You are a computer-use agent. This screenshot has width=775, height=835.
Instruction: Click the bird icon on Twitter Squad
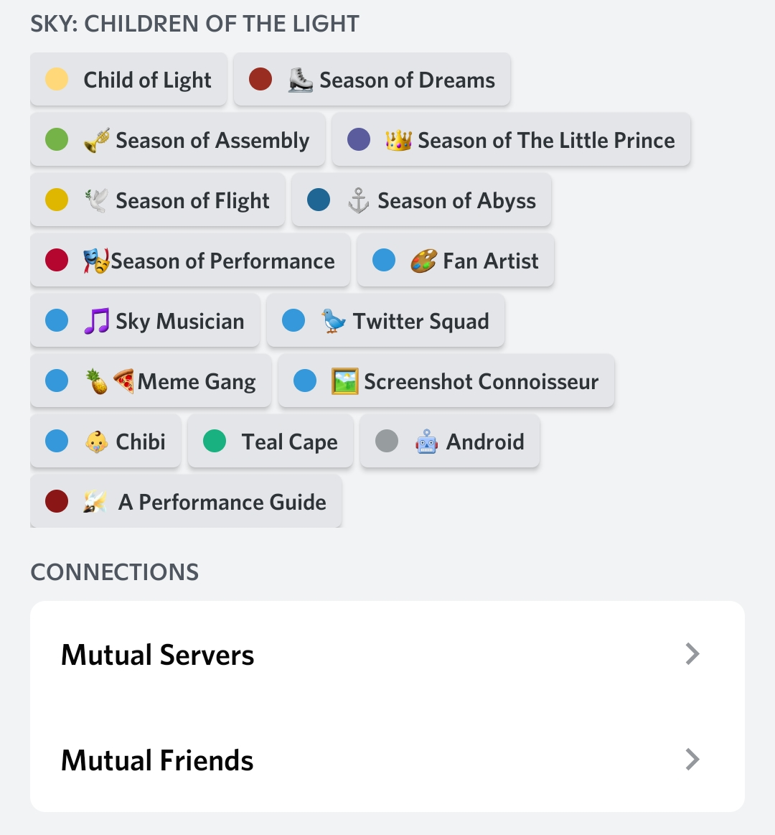[x=334, y=321]
